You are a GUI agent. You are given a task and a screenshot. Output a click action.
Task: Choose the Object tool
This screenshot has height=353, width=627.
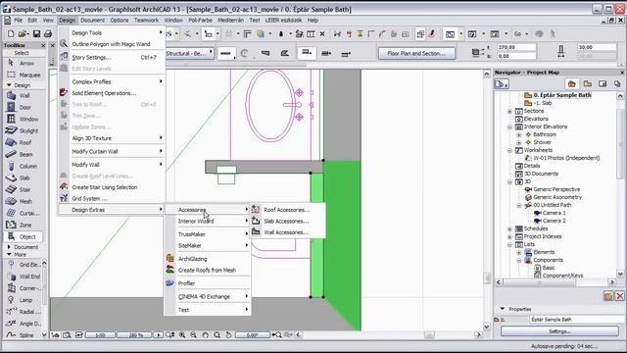[24, 237]
